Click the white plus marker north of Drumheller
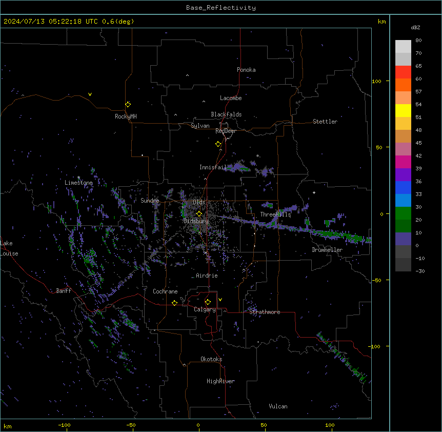This screenshot has width=442, height=432. coord(314,192)
